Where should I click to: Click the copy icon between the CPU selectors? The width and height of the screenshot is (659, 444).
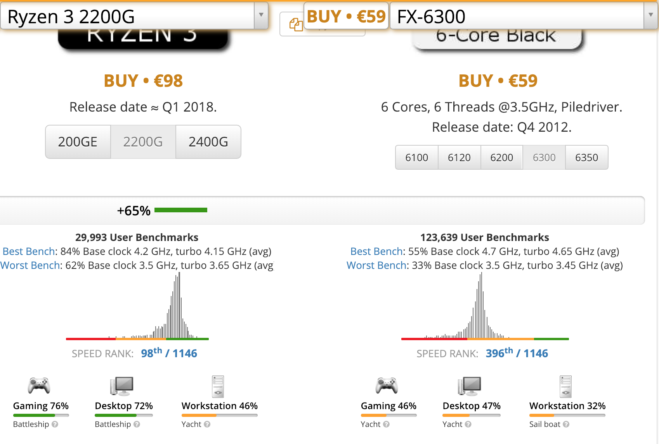296,25
